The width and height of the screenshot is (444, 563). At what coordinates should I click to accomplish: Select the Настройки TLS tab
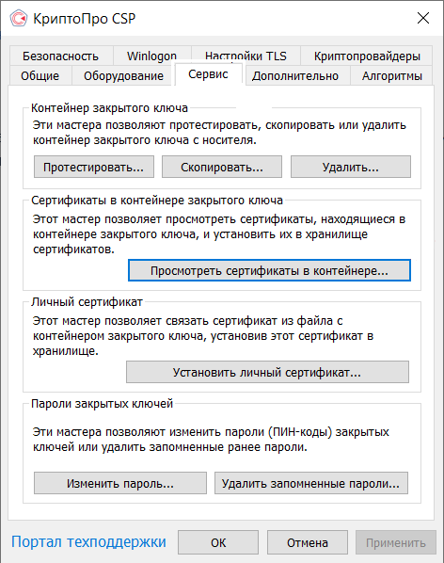(246, 55)
